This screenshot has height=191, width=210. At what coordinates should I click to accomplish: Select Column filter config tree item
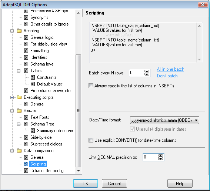47,171
